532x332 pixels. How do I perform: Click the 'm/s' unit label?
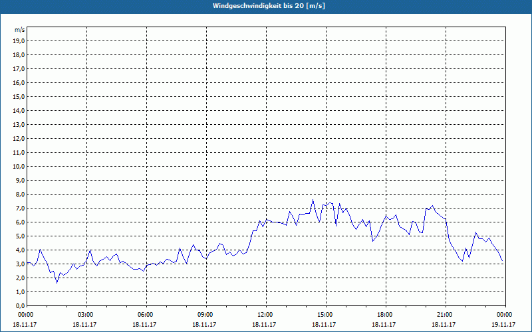[x=20, y=30]
